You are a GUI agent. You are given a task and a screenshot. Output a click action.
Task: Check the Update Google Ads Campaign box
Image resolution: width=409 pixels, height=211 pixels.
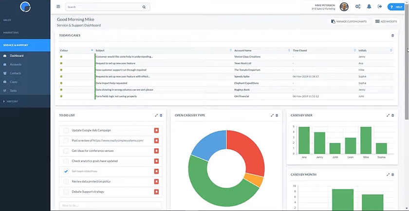(66, 130)
